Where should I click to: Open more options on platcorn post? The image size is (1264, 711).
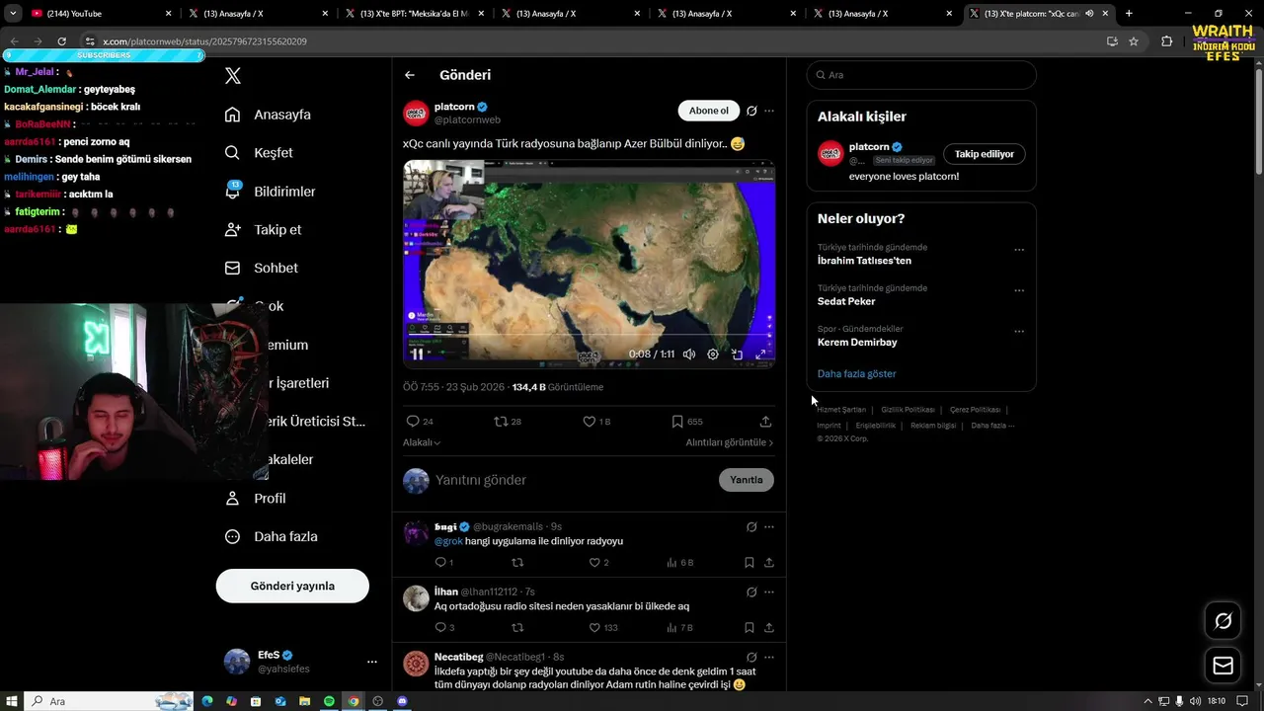pos(769,111)
